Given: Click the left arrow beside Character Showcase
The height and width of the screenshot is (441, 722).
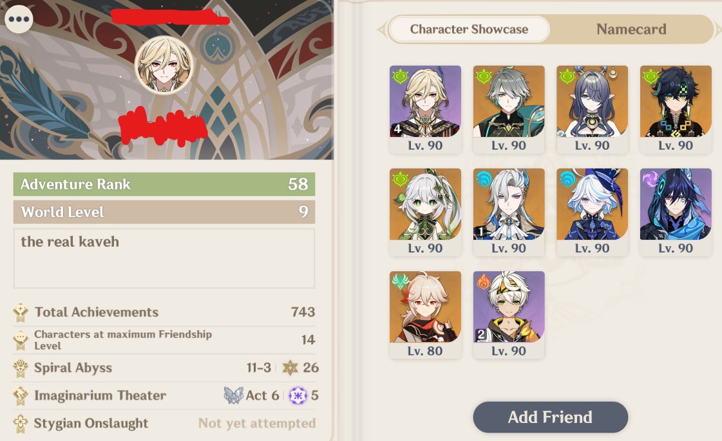Looking at the screenshot, I should coord(381,30).
